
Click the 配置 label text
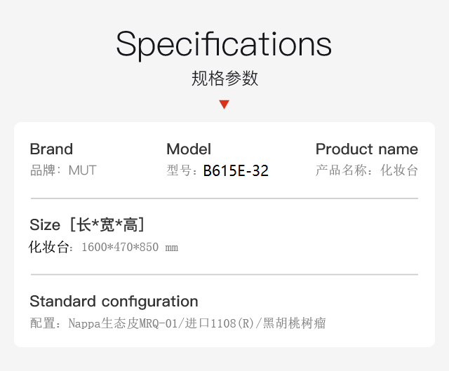click(43, 323)
